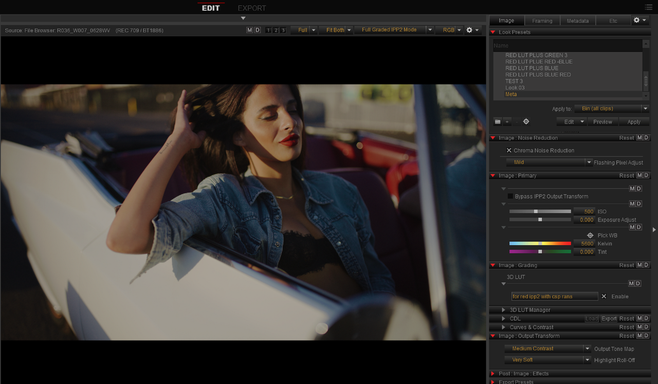Click the Export button in the CDL row

609,319
